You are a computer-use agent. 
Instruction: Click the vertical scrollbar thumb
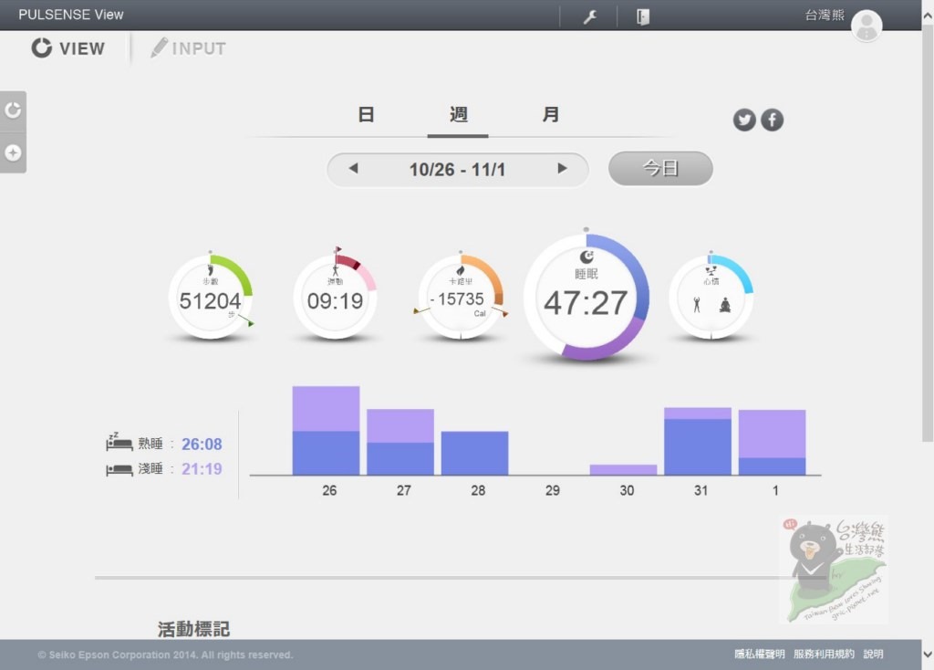coord(927,233)
